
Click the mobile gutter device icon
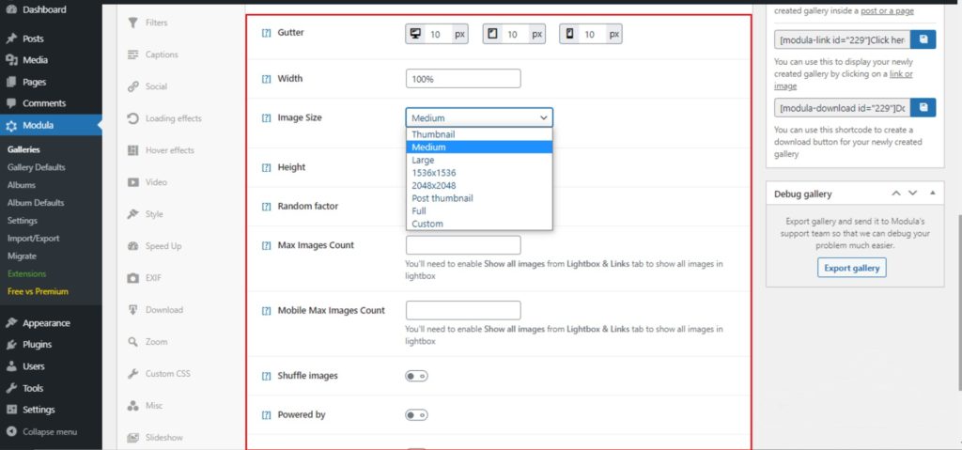[568, 34]
